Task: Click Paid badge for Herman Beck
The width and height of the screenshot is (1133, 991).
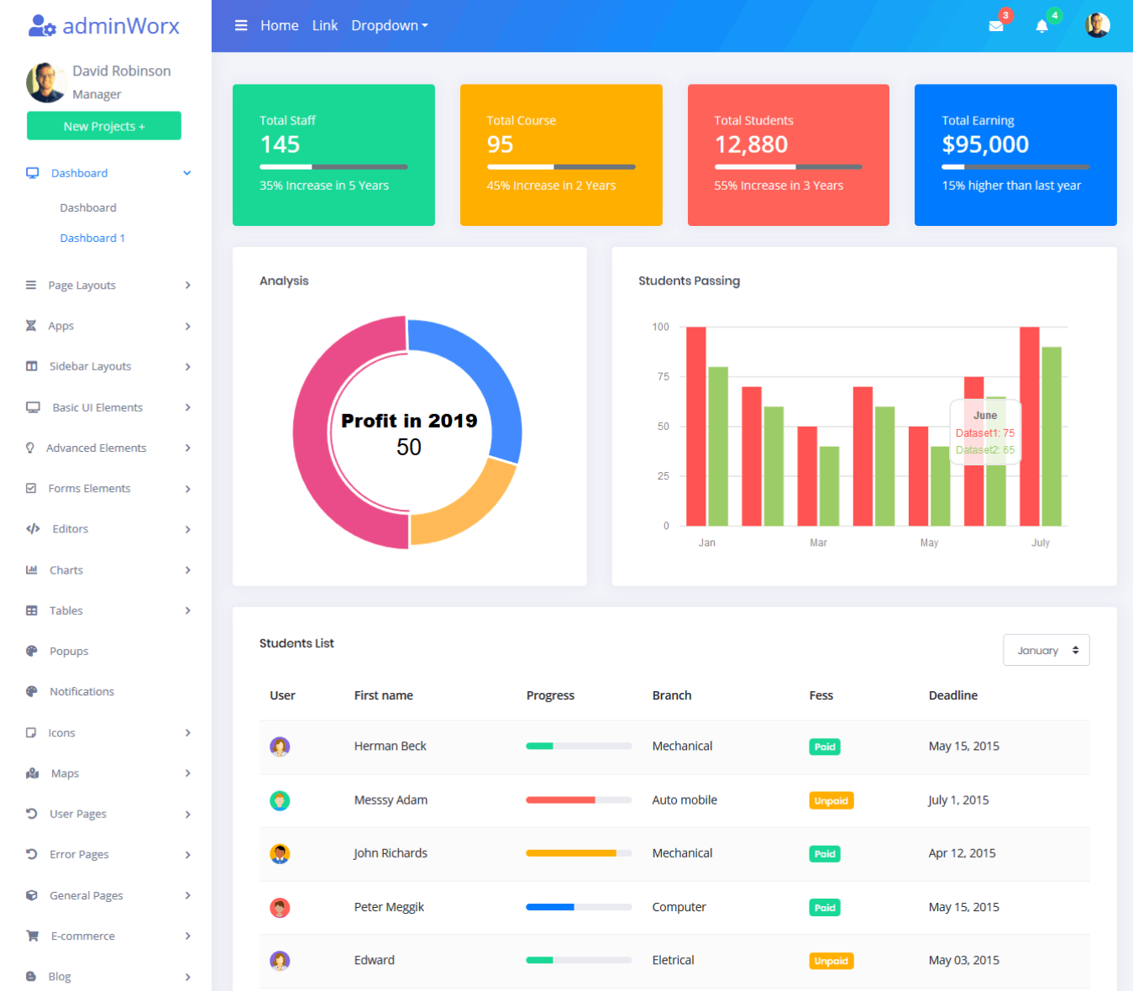Action: click(825, 747)
